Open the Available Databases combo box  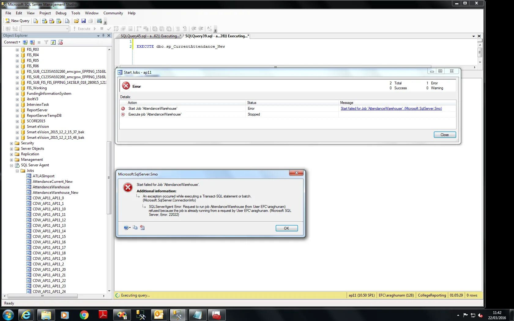point(45,29)
